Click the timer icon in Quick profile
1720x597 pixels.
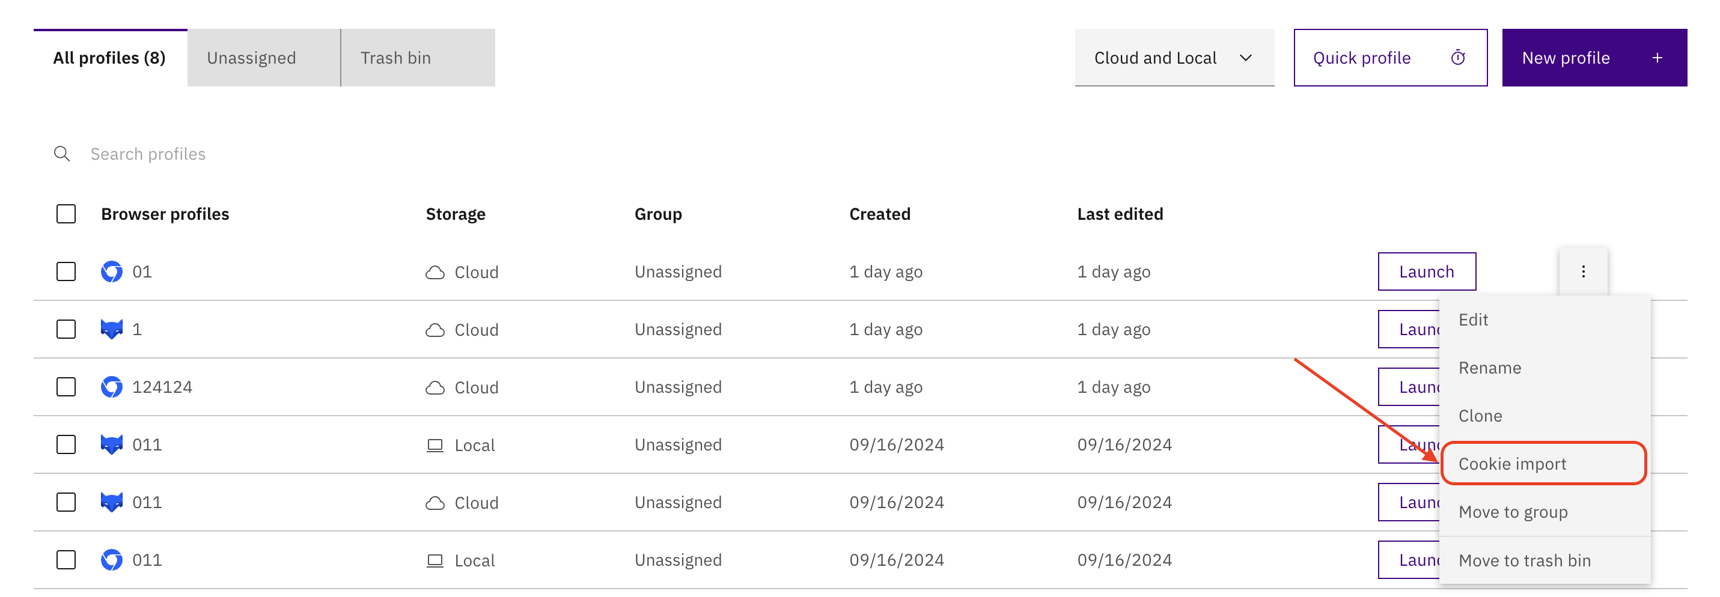click(1458, 58)
